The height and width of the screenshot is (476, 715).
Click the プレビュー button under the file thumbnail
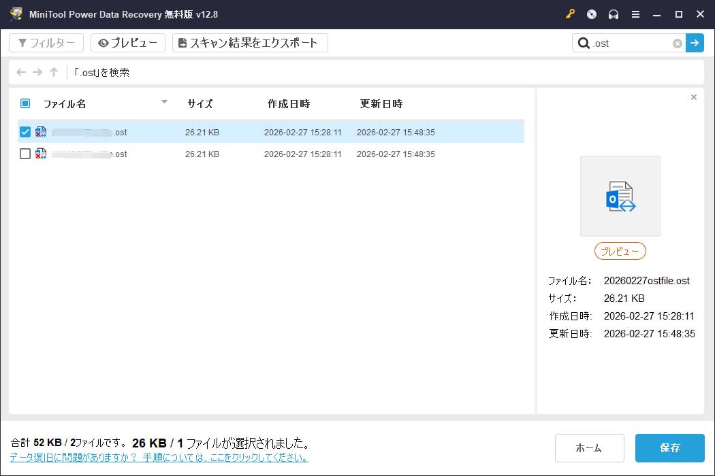pyautogui.click(x=620, y=251)
